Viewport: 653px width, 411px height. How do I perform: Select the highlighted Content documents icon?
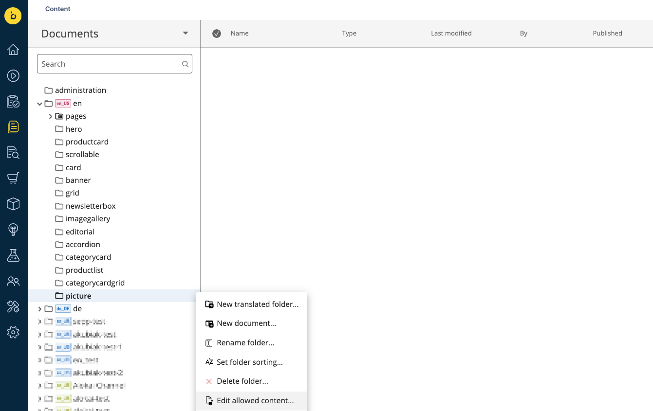[x=13, y=127]
